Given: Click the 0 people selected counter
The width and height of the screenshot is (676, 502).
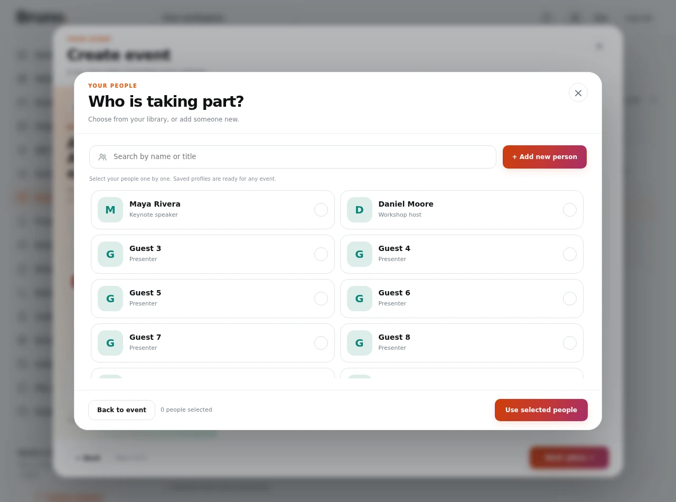Looking at the screenshot, I should point(186,410).
